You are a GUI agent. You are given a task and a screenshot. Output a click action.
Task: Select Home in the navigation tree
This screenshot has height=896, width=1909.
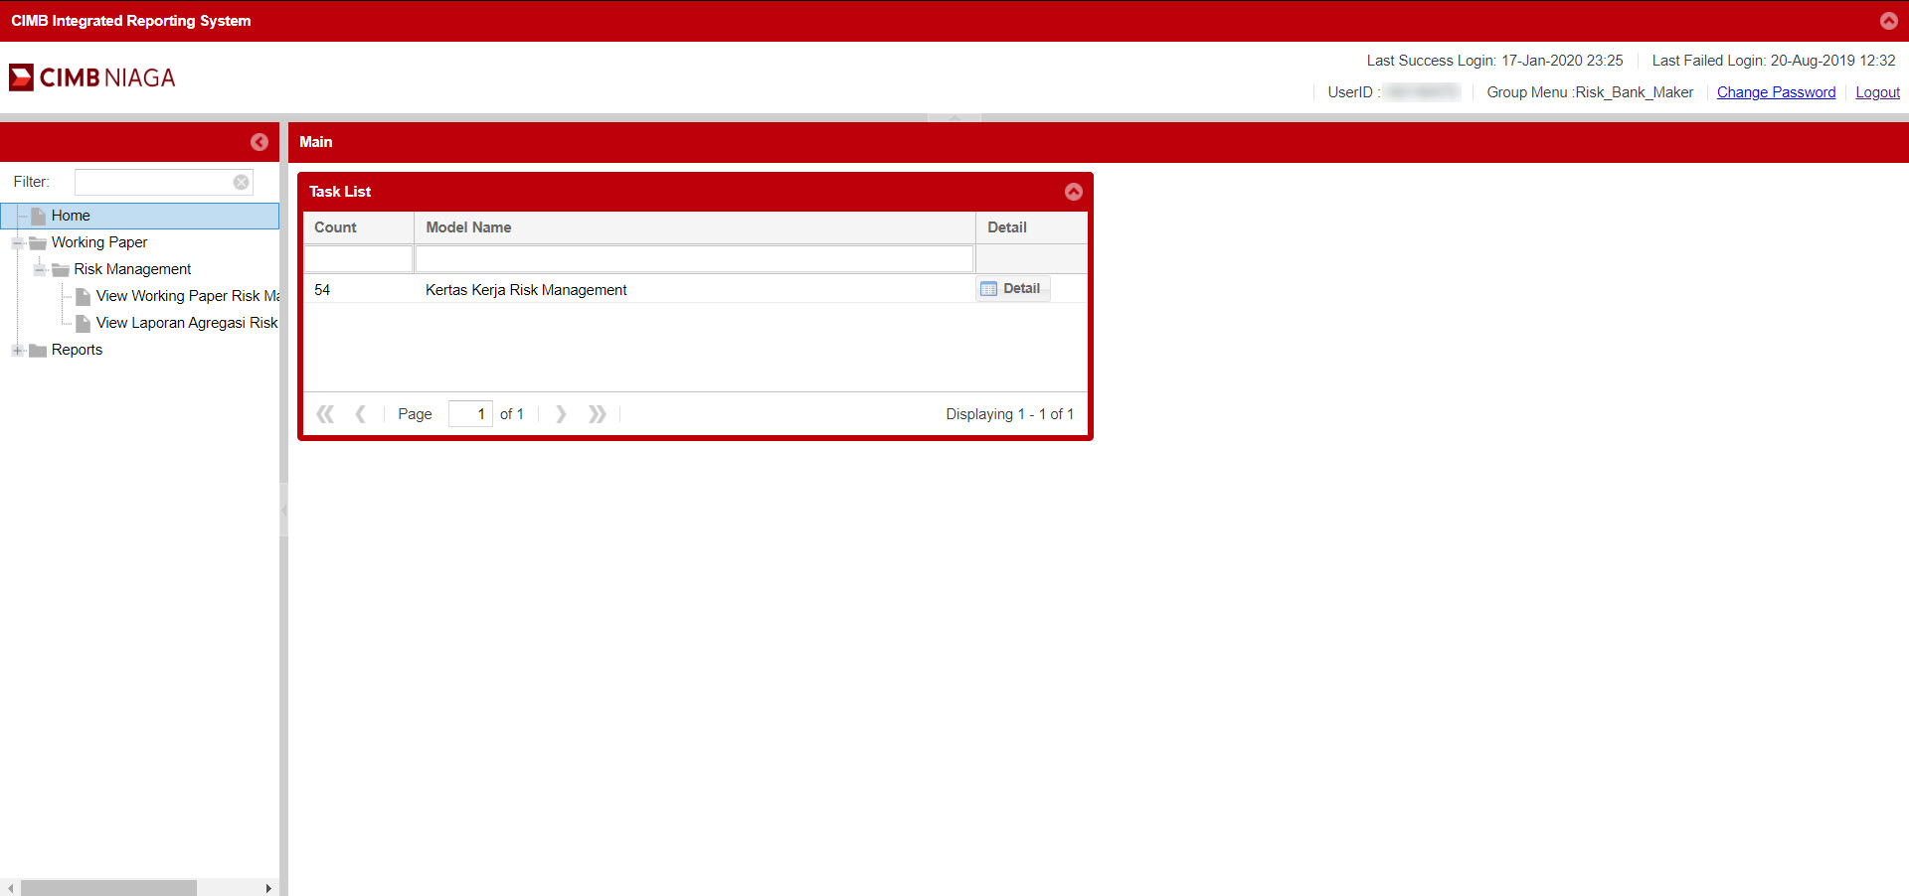coord(71,216)
